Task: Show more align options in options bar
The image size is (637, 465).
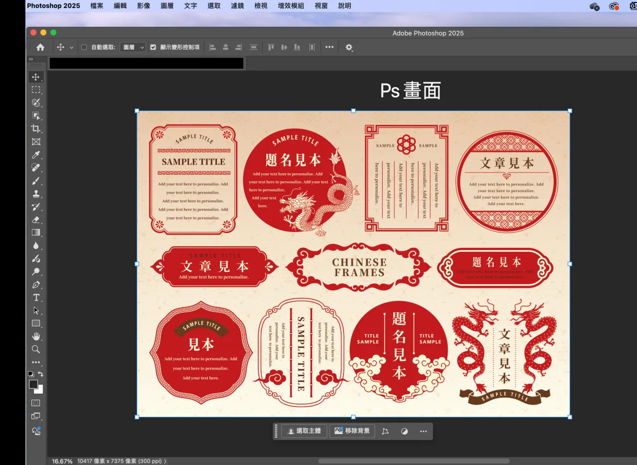Action: (x=329, y=47)
